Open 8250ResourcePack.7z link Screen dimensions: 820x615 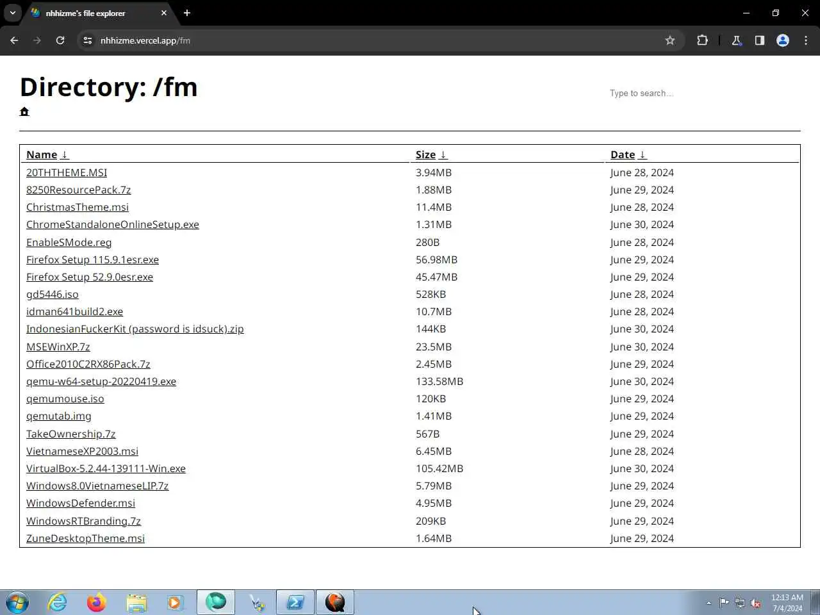[x=78, y=190]
